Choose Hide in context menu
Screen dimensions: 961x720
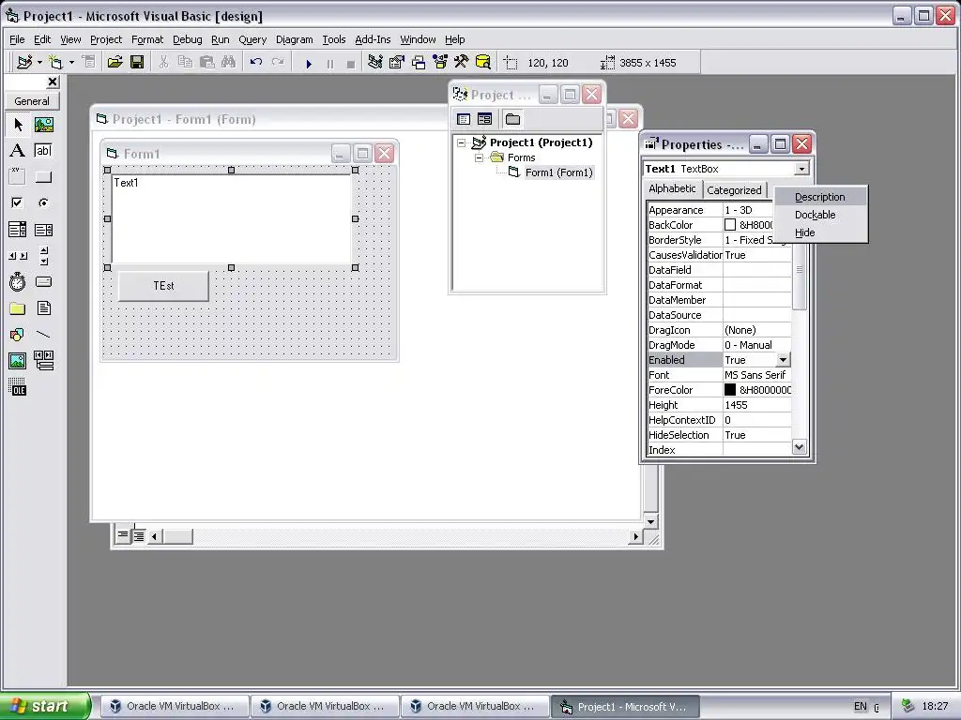(820, 232)
